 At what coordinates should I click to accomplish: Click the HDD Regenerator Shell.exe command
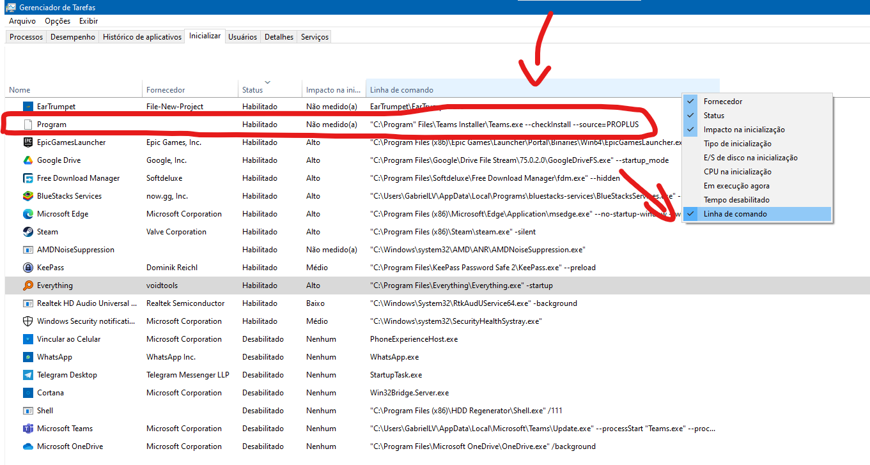[466, 411]
